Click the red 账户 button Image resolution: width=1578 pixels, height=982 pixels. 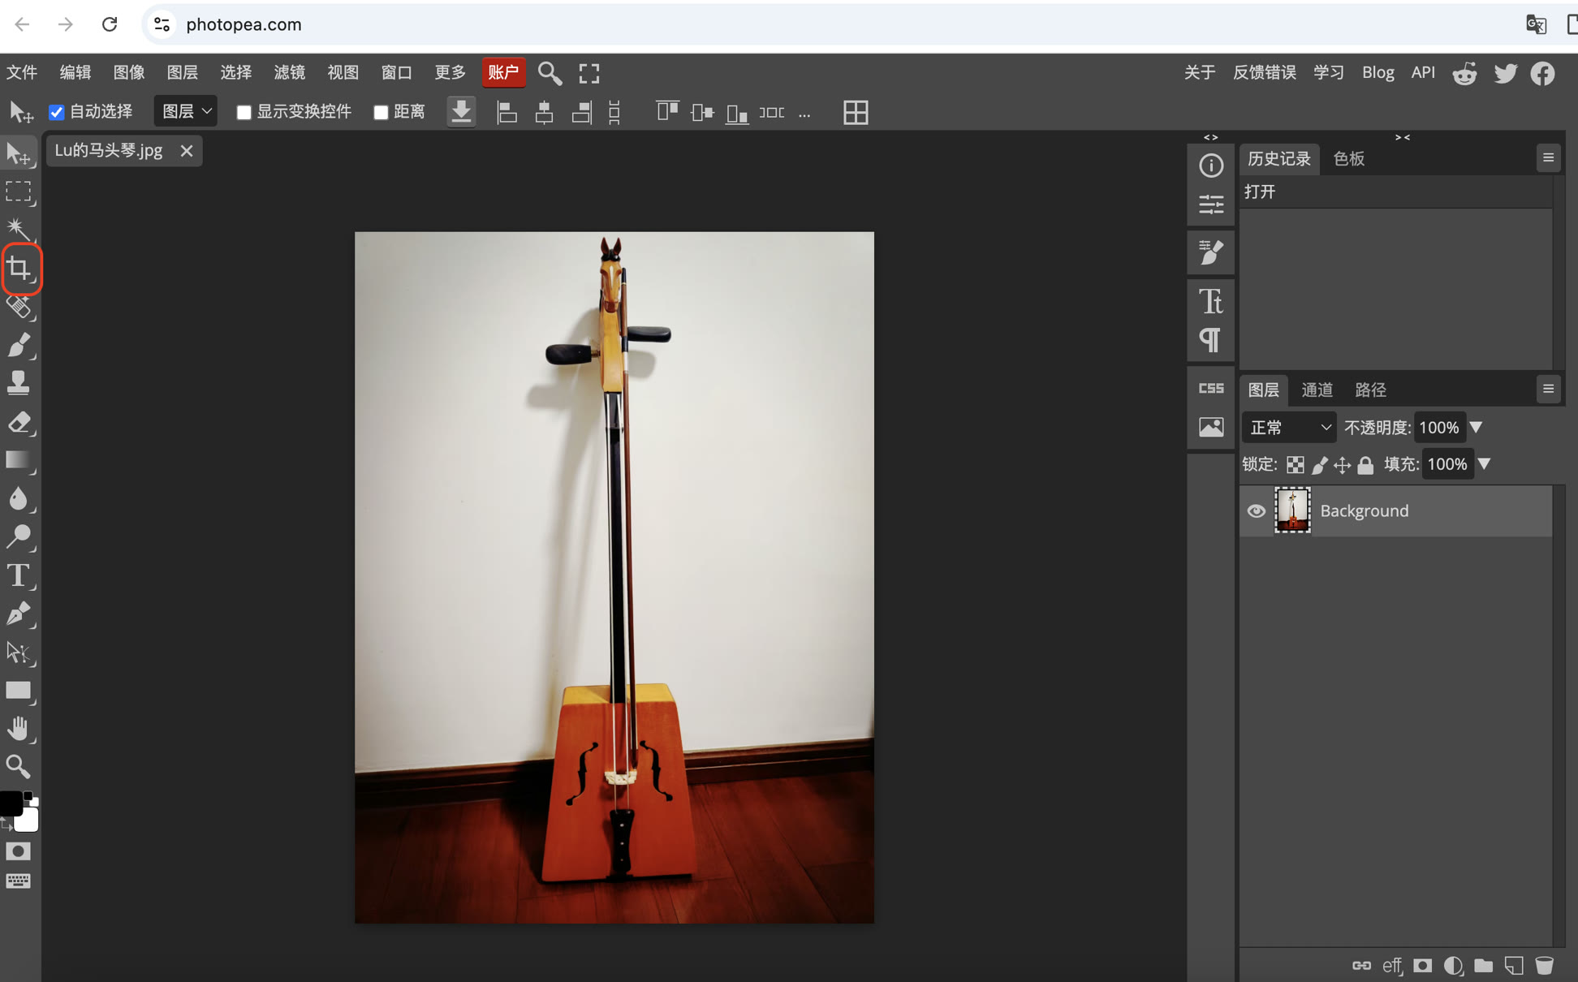[x=503, y=72]
